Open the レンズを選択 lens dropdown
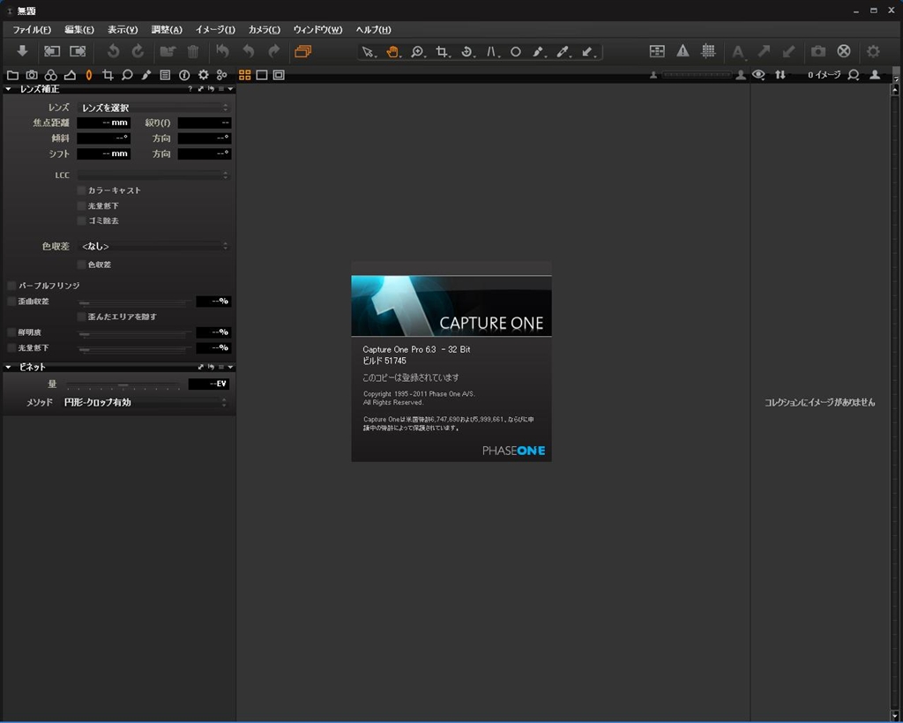 tap(153, 108)
